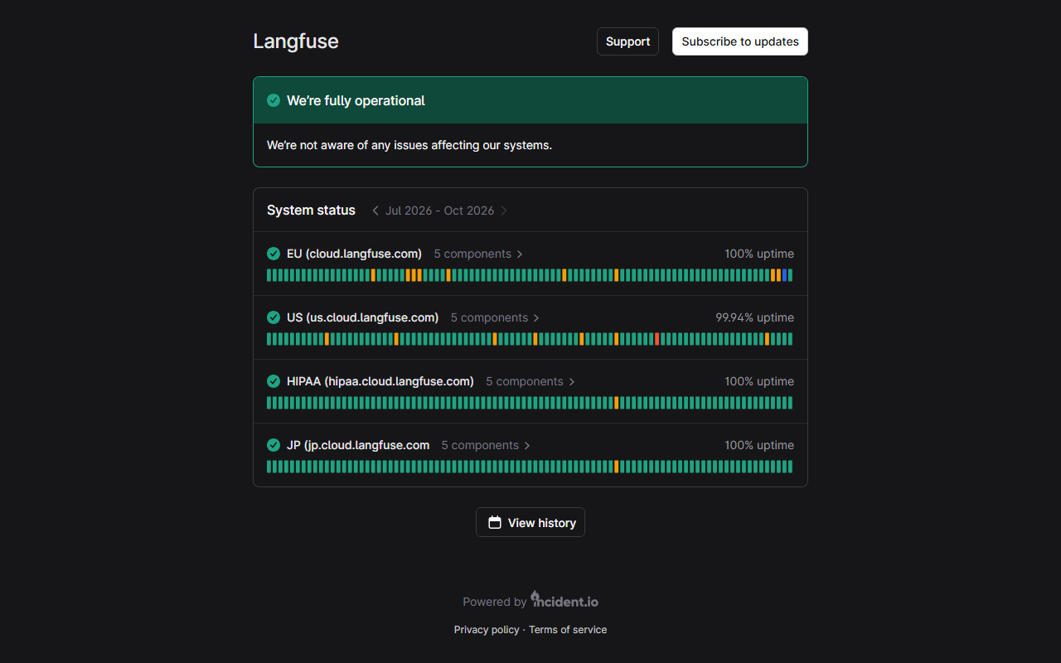Click the red bar in the US uptime chart

click(x=656, y=339)
